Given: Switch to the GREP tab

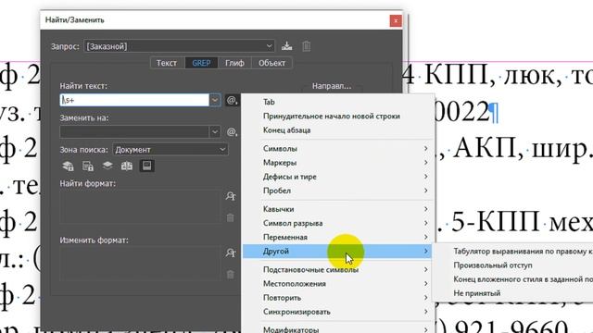Looking at the screenshot, I should 201,63.
